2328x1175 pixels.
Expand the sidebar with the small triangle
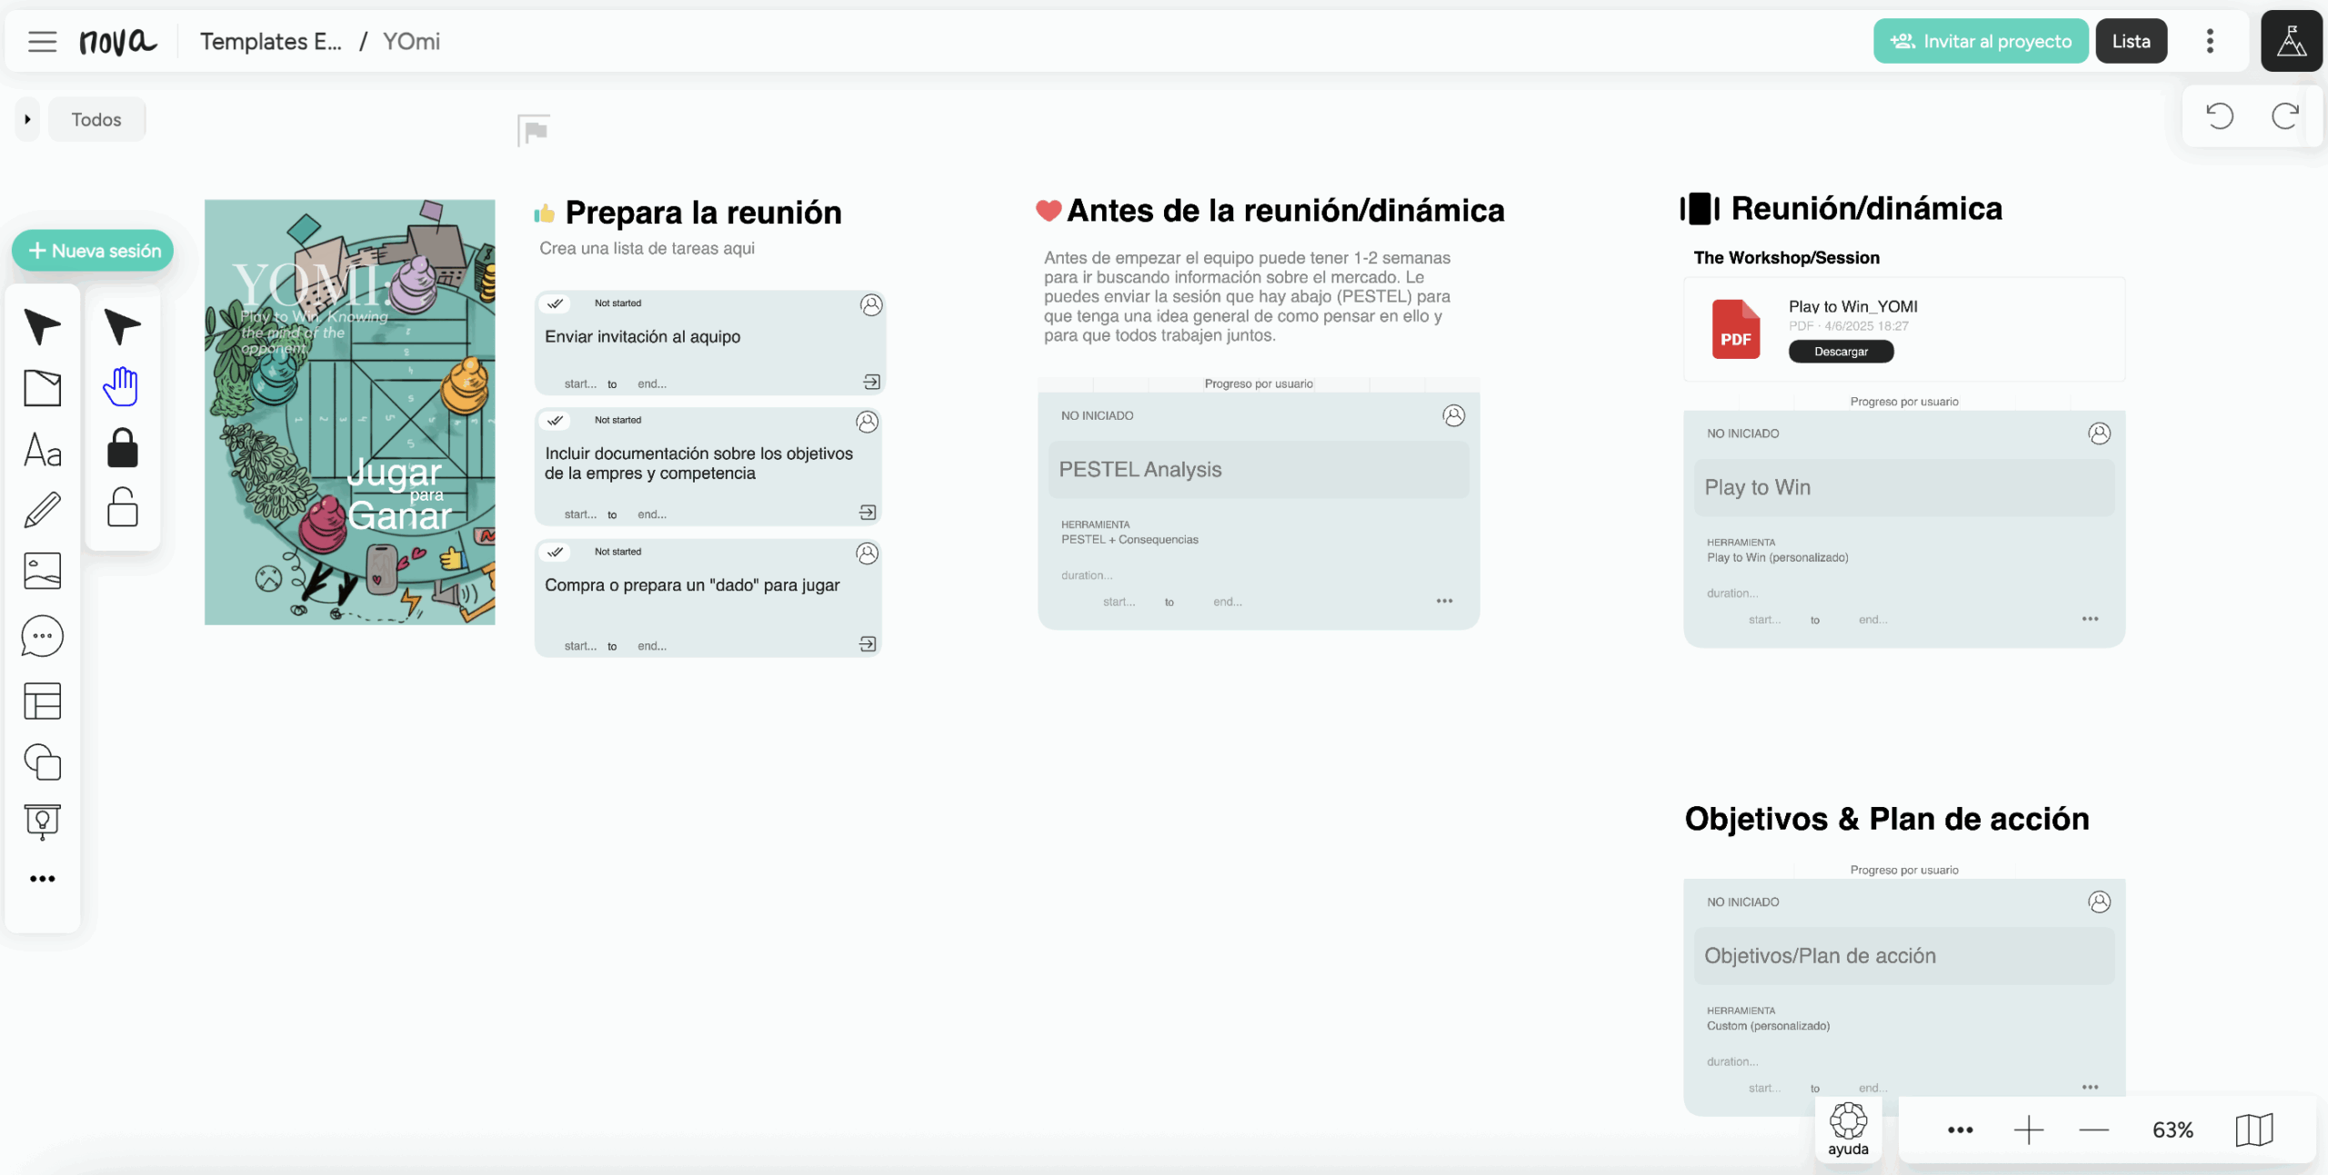(x=27, y=119)
